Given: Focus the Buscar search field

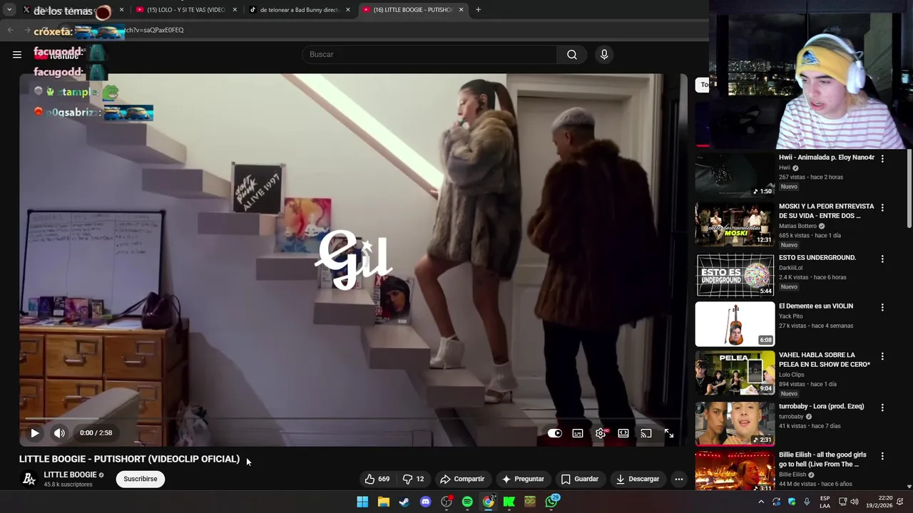Looking at the screenshot, I should (x=429, y=54).
